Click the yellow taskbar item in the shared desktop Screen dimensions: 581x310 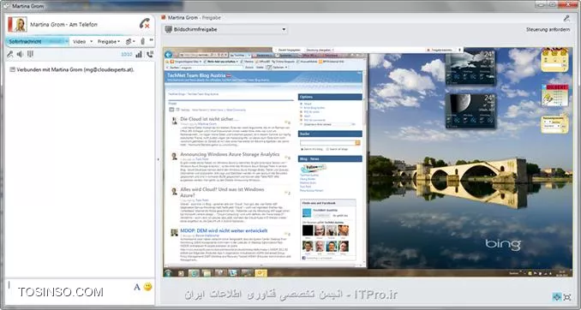(x=261, y=273)
